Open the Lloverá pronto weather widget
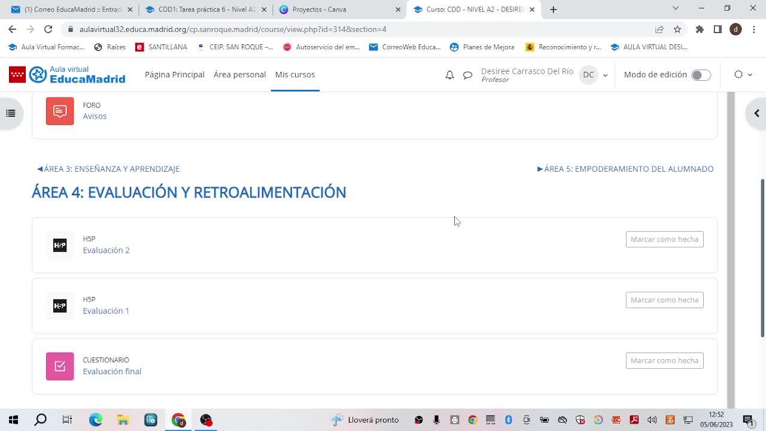The image size is (766, 431). tap(364, 420)
